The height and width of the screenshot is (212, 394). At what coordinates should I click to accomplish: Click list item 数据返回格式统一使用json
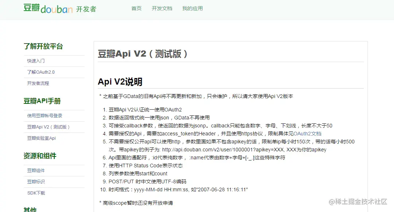[159, 118]
